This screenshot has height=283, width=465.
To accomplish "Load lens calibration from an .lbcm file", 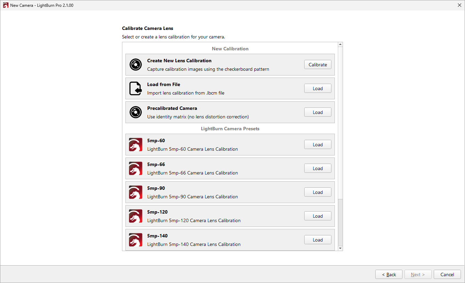I will 318,88.
